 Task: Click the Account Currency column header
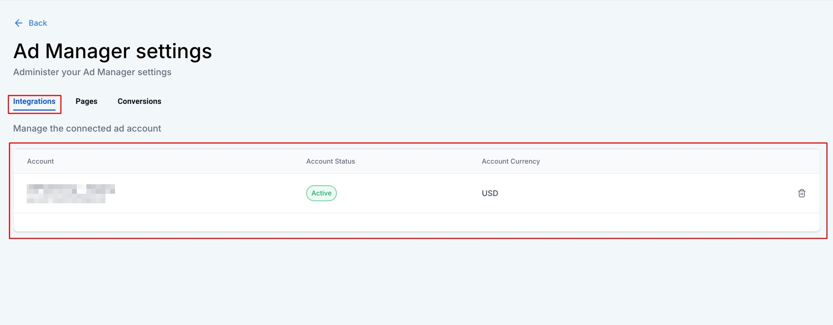pos(511,161)
